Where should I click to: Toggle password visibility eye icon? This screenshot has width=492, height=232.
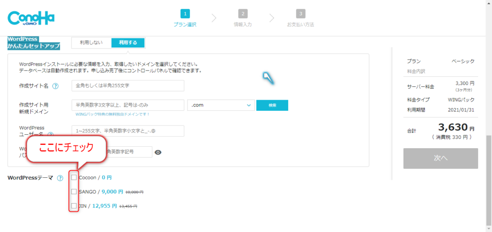[158, 152]
